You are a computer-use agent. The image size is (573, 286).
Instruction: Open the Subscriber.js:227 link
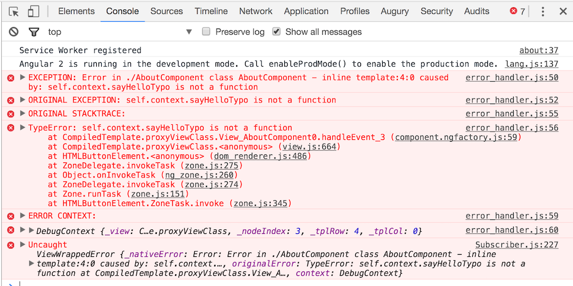[x=516, y=245]
